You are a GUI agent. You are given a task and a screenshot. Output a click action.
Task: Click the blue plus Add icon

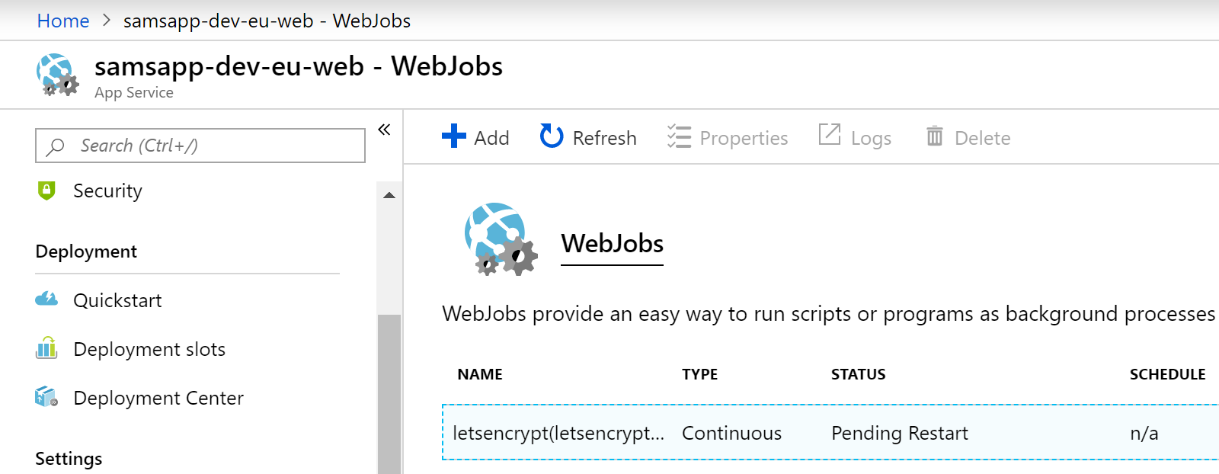(454, 136)
